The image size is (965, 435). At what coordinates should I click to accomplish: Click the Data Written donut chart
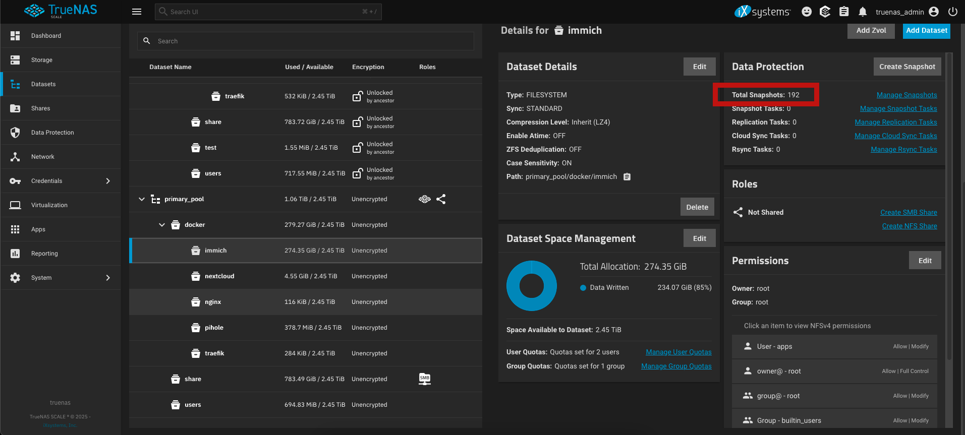[532, 286]
